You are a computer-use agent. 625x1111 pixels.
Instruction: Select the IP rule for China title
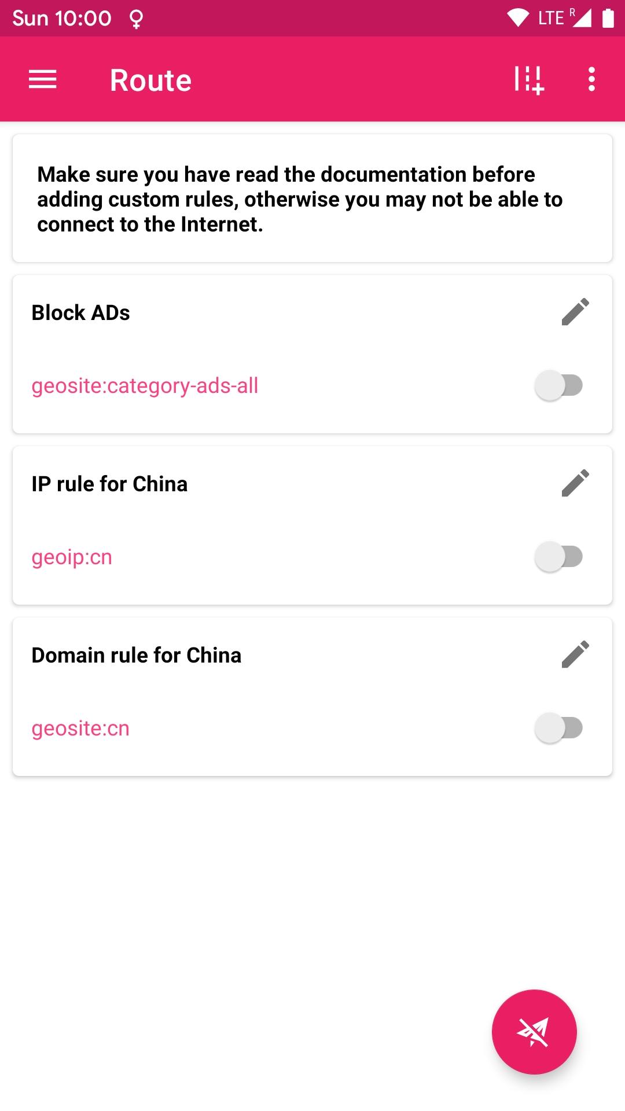[x=109, y=484]
